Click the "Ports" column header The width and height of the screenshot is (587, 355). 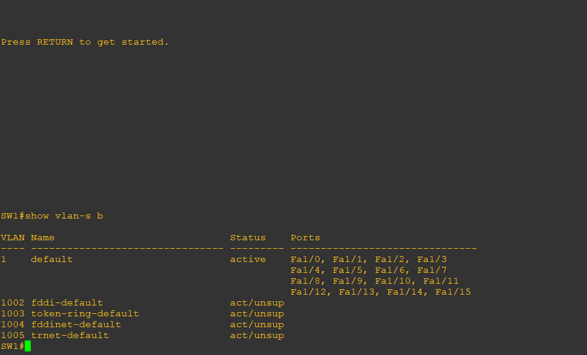point(305,237)
